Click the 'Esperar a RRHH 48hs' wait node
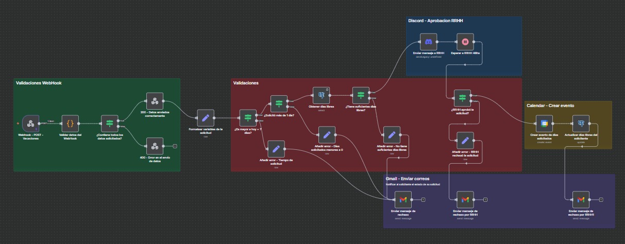 pos(465,42)
